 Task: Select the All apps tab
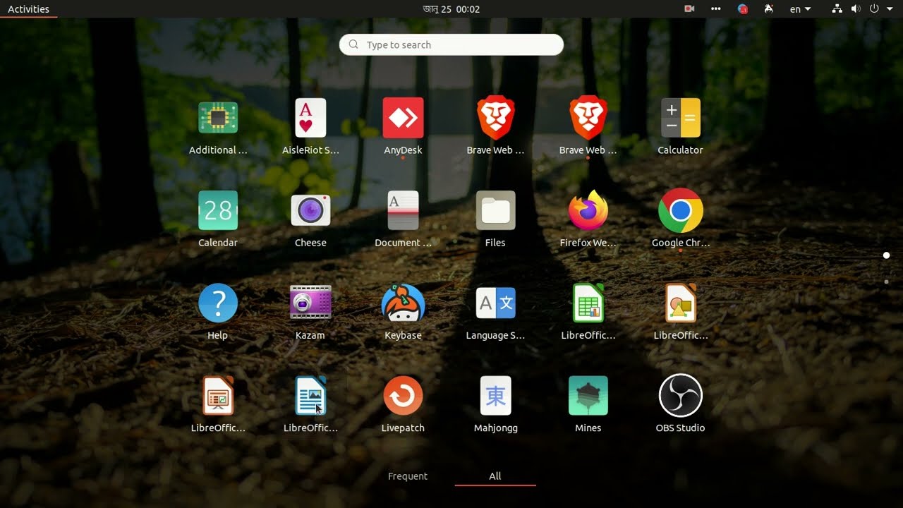pos(495,476)
